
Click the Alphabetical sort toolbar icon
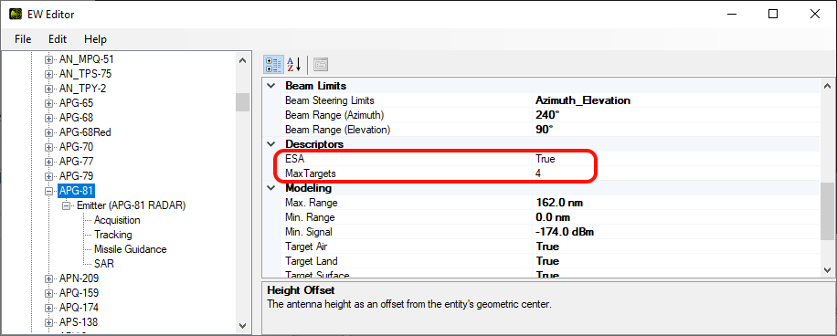click(294, 65)
